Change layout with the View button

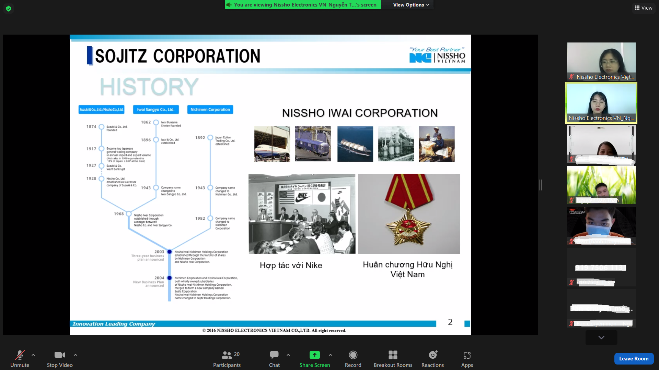pyautogui.click(x=644, y=8)
